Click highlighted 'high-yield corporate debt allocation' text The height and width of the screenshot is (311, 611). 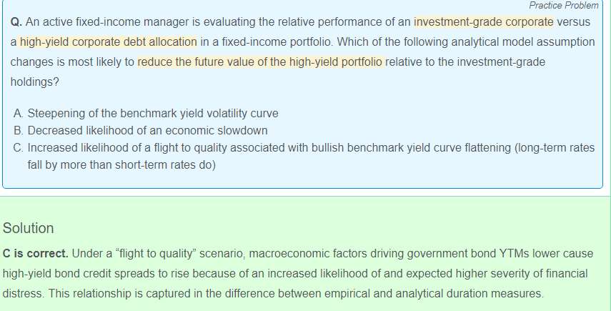pyautogui.click(x=104, y=42)
